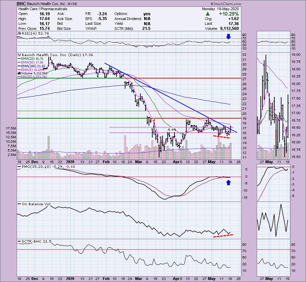Screen dimensions: 306x282
Task: Click the Yield N/A value
Action: pyautogui.click(x=147, y=23)
